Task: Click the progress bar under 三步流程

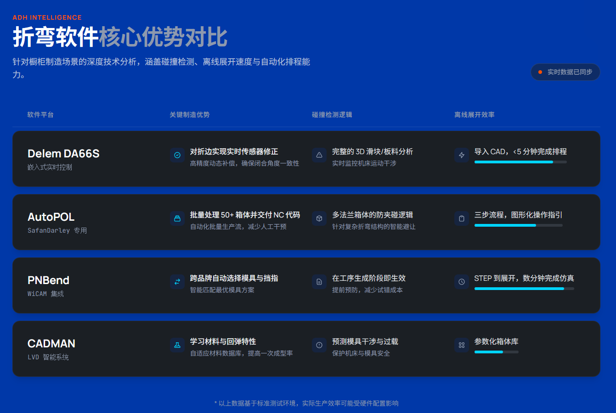Action: [x=518, y=225]
